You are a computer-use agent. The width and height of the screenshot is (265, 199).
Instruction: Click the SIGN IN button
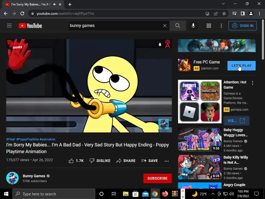click(x=242, y=26)
